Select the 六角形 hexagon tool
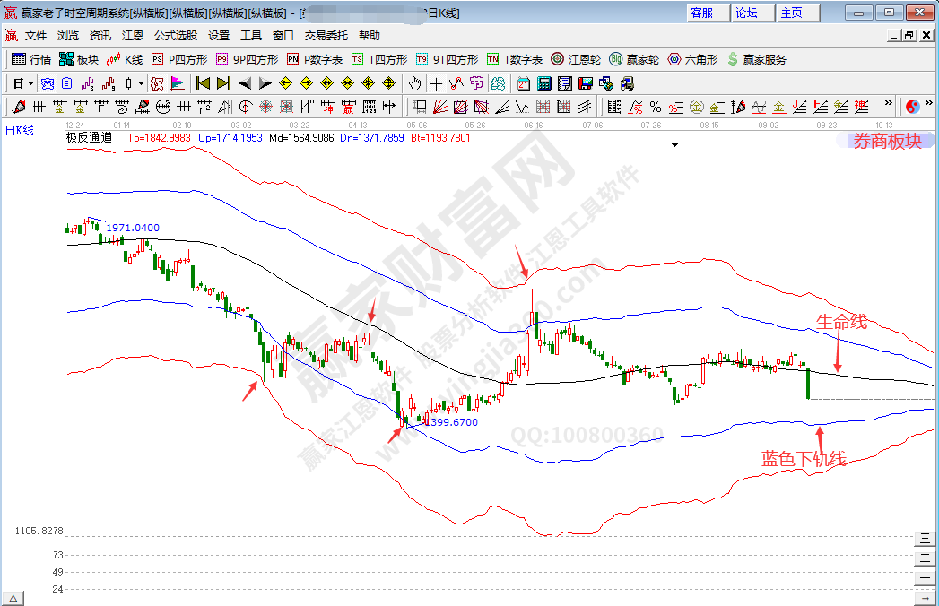The width and height of the screenshot is (939, 606). (x=692, y=59)
